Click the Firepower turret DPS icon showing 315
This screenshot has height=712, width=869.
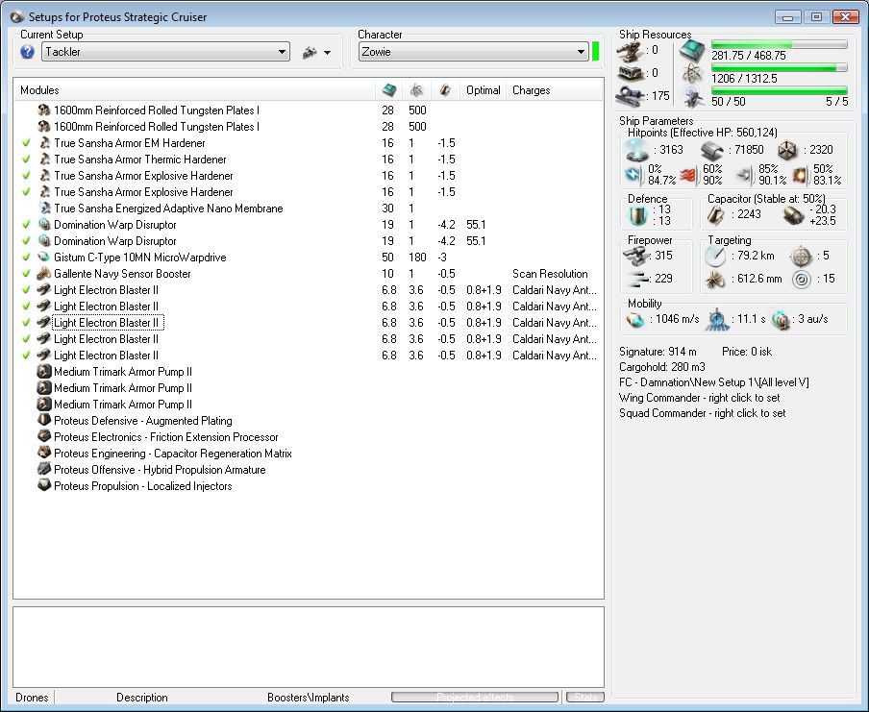pos(635,256)
